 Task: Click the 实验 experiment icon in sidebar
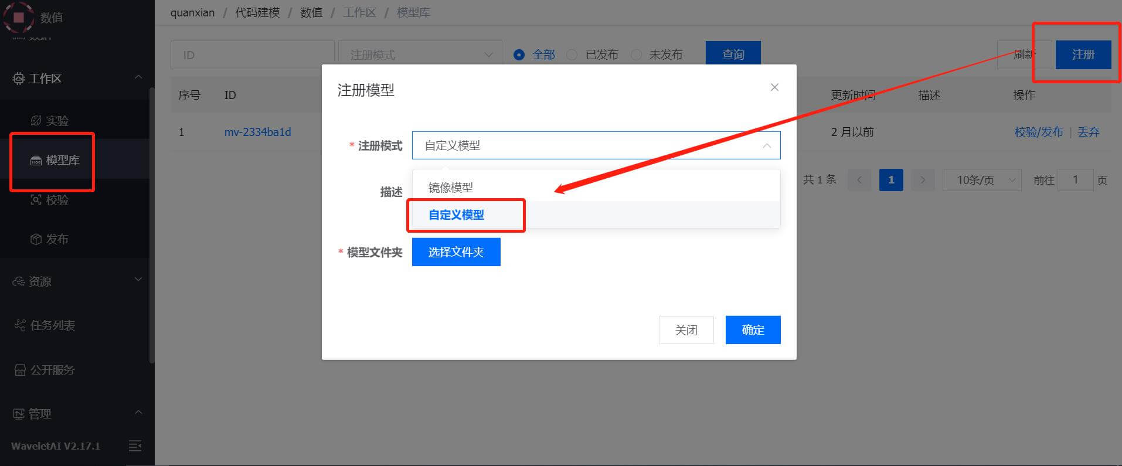pos(36,121)
